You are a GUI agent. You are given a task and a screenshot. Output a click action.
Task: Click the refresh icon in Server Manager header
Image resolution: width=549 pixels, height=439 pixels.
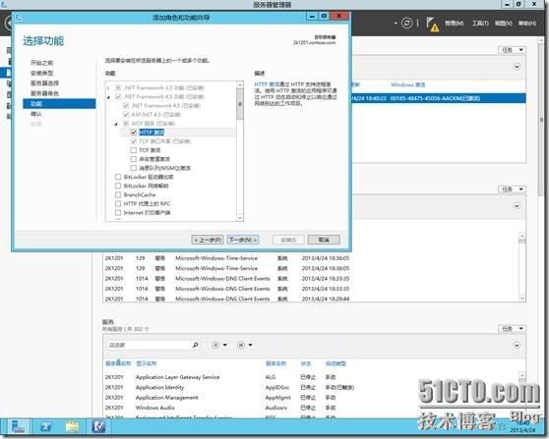(x=406, y=24)
